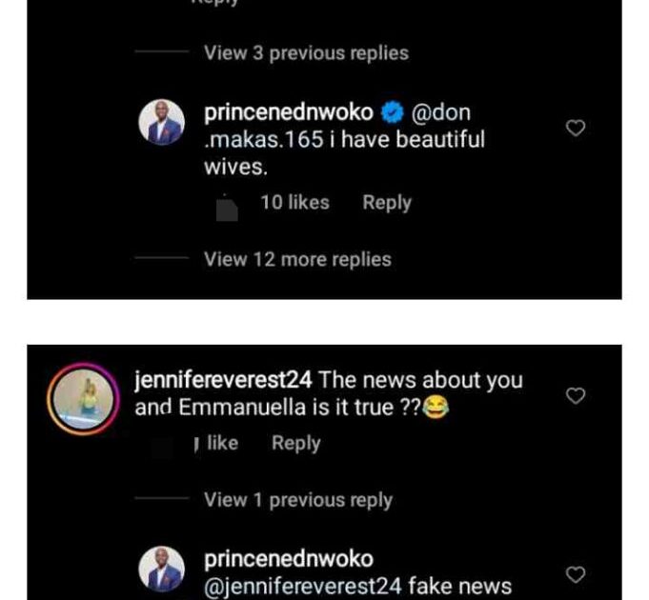Screen dimensions: 649x600
Task: View the '10 likes' list
Action: 294,203
